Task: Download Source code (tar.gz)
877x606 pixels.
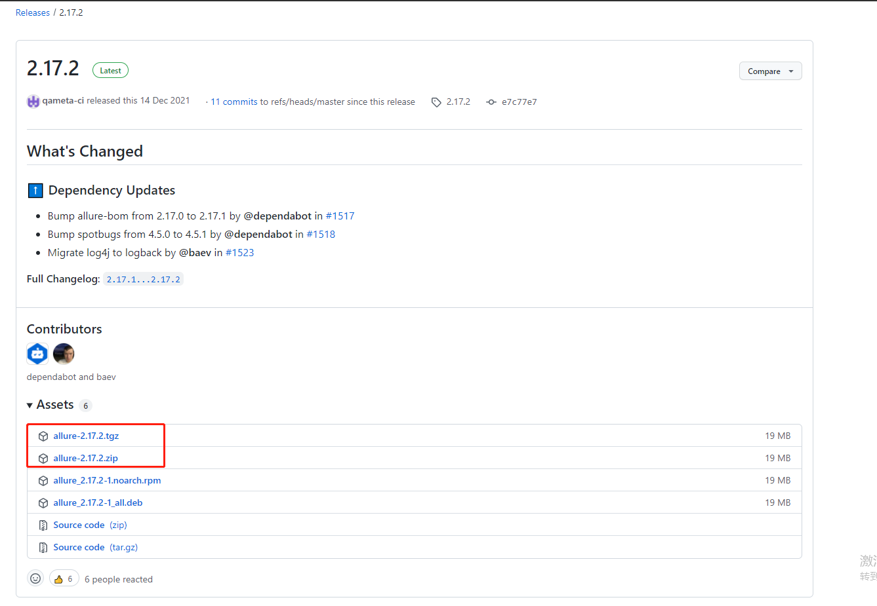Action: (x=96, y=547)
